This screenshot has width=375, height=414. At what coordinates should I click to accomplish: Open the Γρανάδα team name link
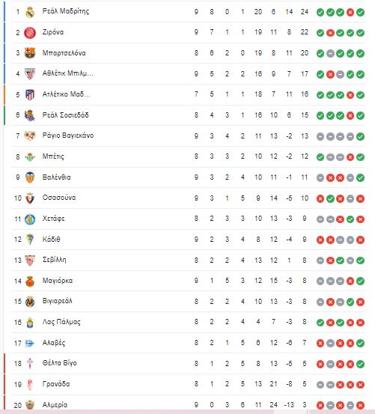tap(56, 384)
